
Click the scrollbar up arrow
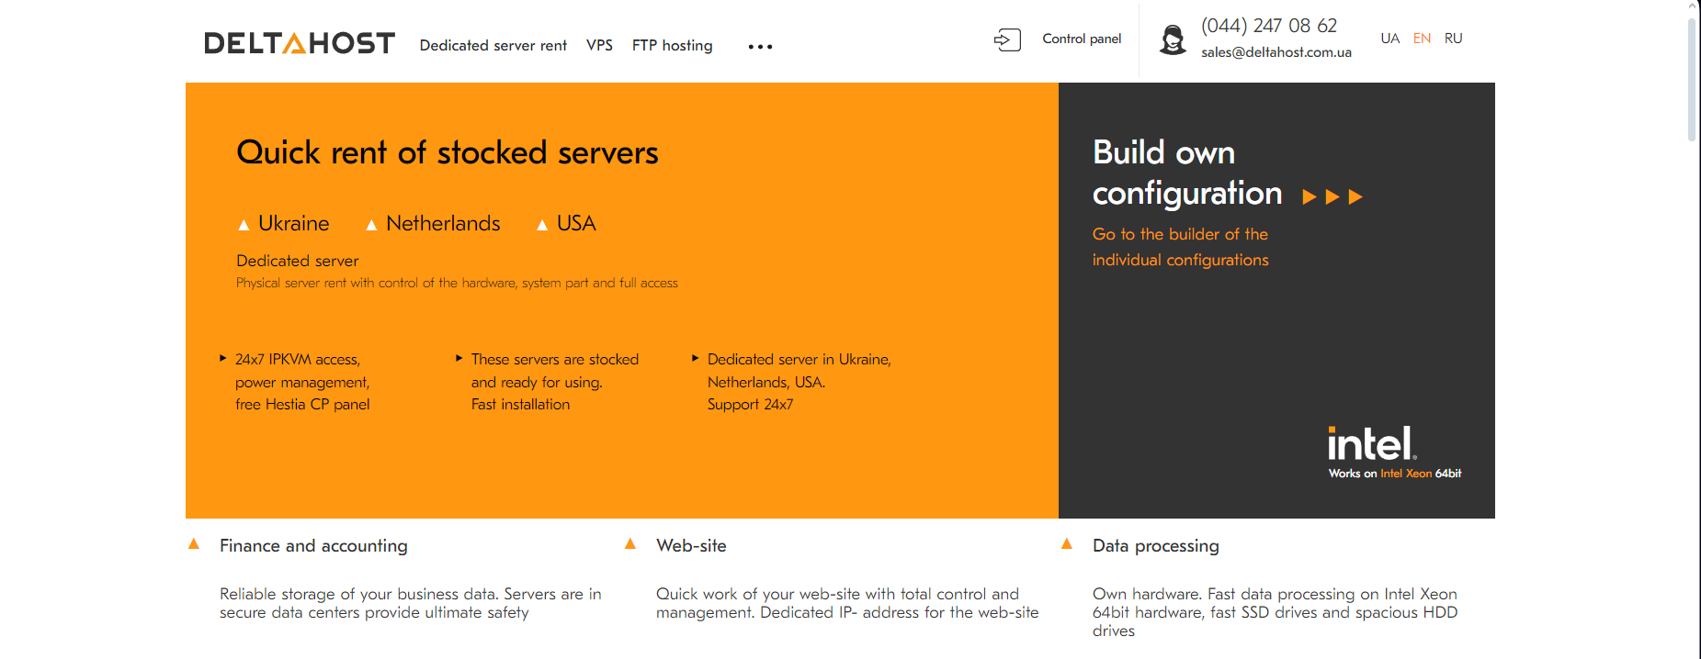(x=1692, y=6)
